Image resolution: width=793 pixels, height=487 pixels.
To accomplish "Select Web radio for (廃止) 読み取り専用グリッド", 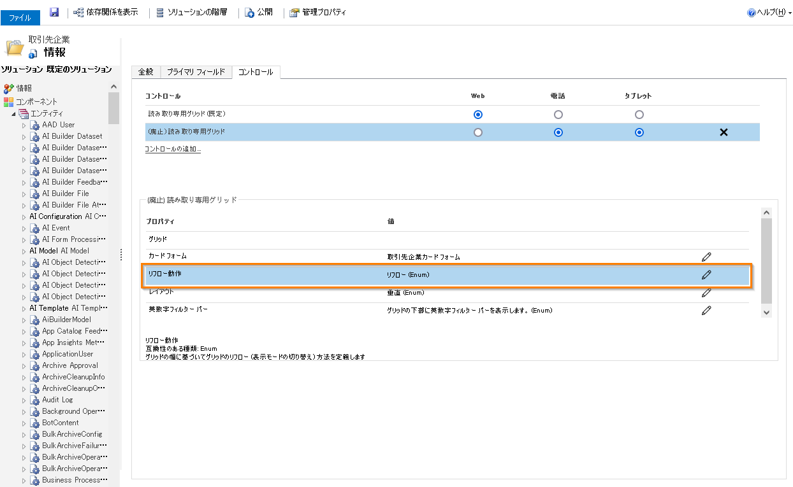I will [x=478, y=132].
